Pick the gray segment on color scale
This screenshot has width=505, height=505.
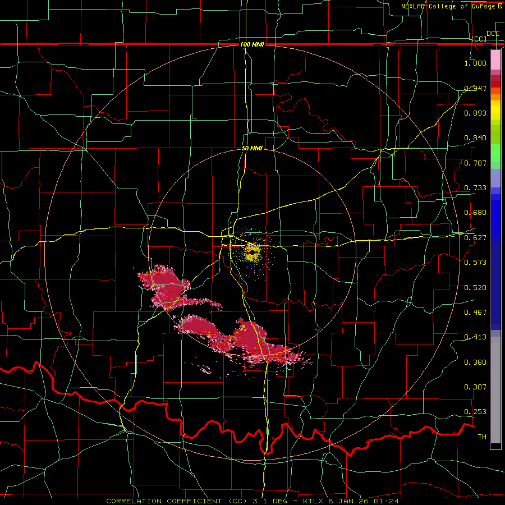(x=495, y=390)
